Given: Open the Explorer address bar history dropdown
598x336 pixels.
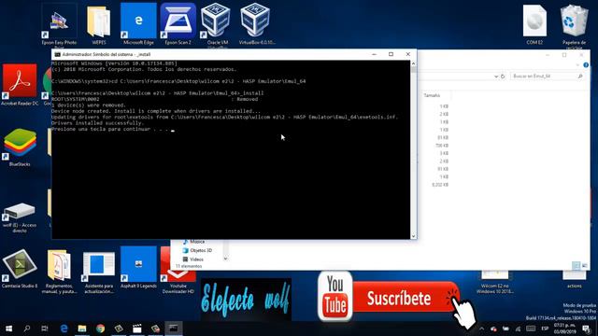Looking at the screenshot, I should pos(496,77).
